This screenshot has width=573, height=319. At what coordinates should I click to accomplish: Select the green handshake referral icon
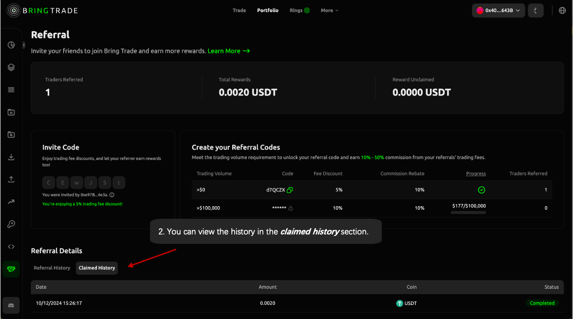(11, 269)
